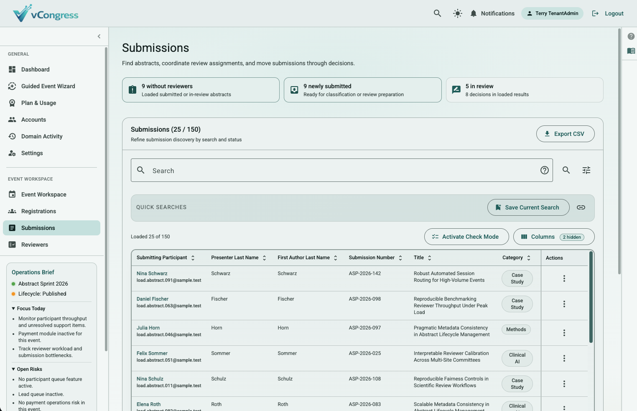
Task: Sort by Presenter Last Name column
Action: 239,258
